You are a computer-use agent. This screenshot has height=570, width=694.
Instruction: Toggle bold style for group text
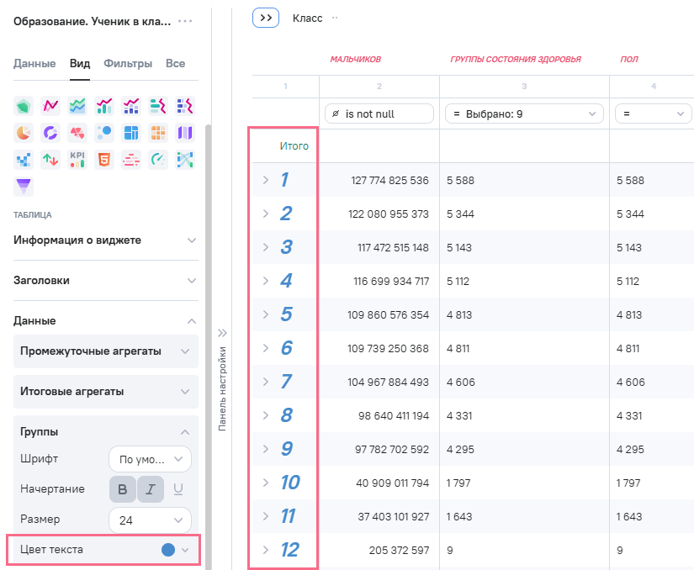pos(123,489)
